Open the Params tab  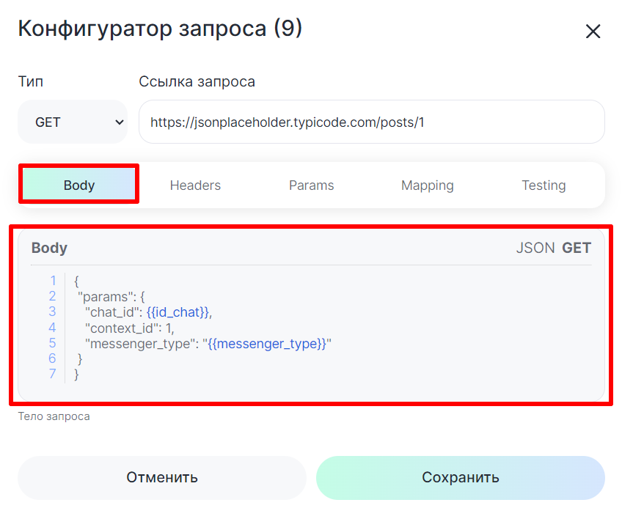(x=311, y=185)
